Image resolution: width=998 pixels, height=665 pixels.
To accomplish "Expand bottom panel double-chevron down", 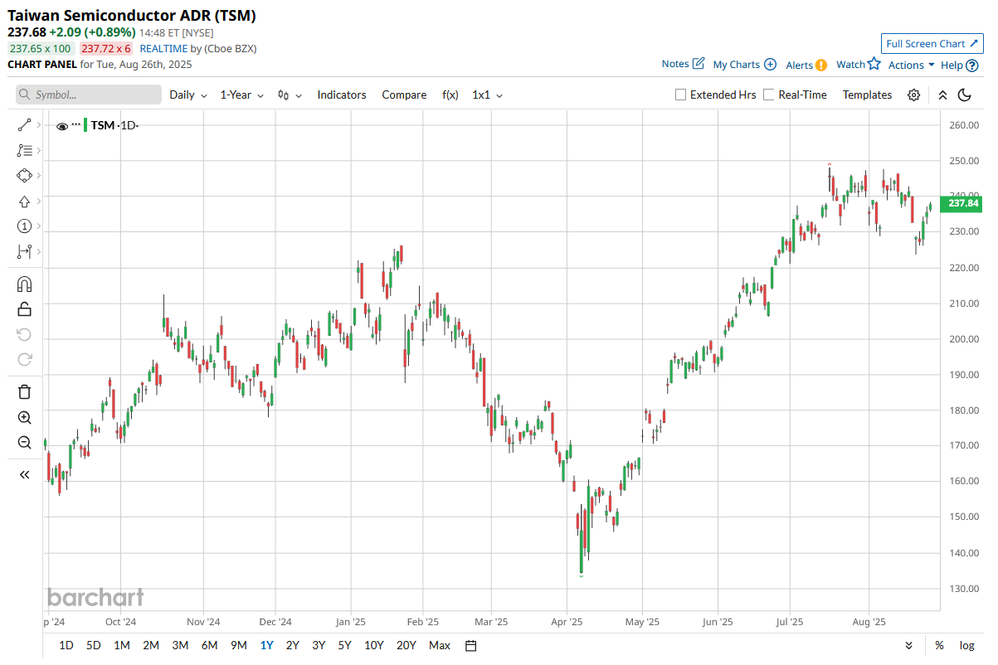I will pos(908,645).
